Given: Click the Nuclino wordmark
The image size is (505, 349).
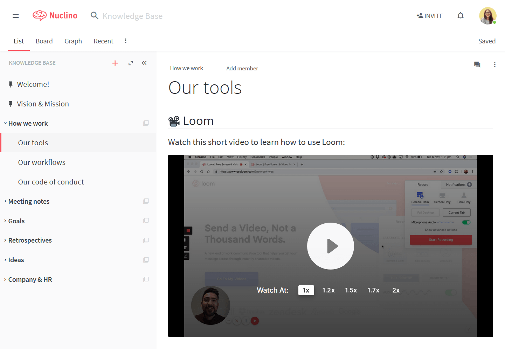Looking at the screenshot, I should click(63, 16).
